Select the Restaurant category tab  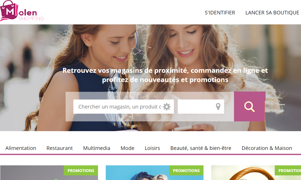(59, 148)
